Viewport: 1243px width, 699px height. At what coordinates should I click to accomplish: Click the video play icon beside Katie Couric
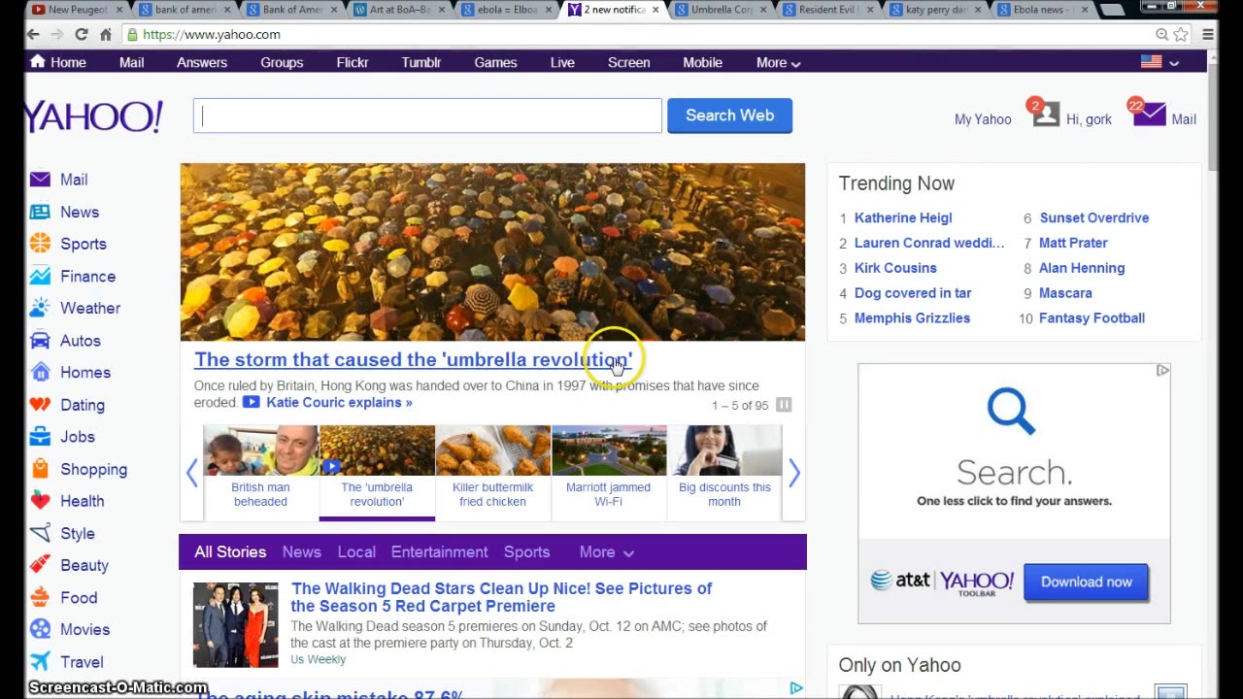coord(251,402)
